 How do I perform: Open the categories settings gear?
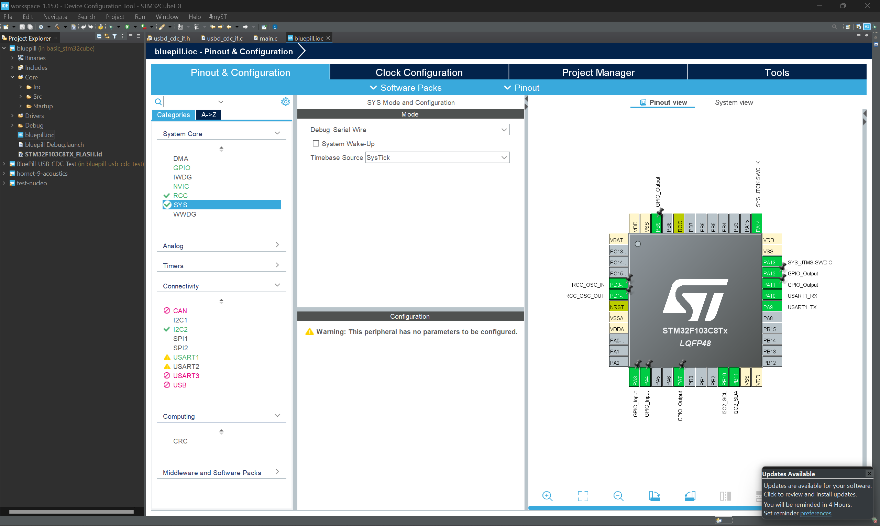285,102
